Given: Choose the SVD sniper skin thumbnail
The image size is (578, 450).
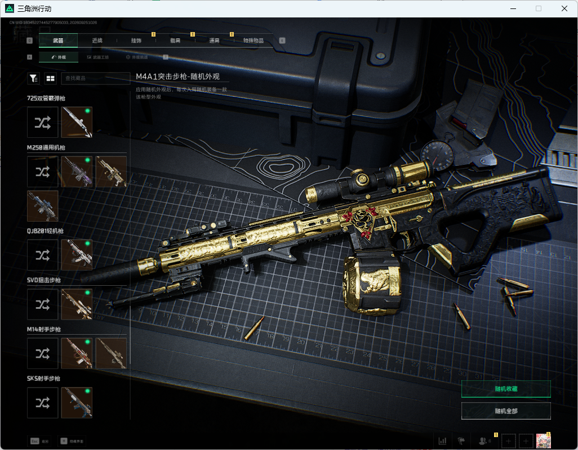Looking at the screenshot, I should (77, 304).
